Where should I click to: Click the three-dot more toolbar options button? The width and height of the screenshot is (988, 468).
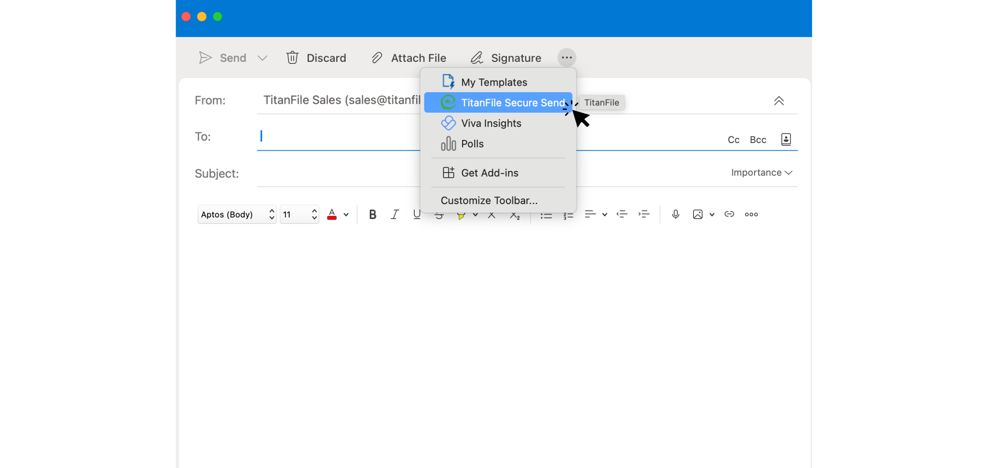pyautogui.click(x=566, y=57)
